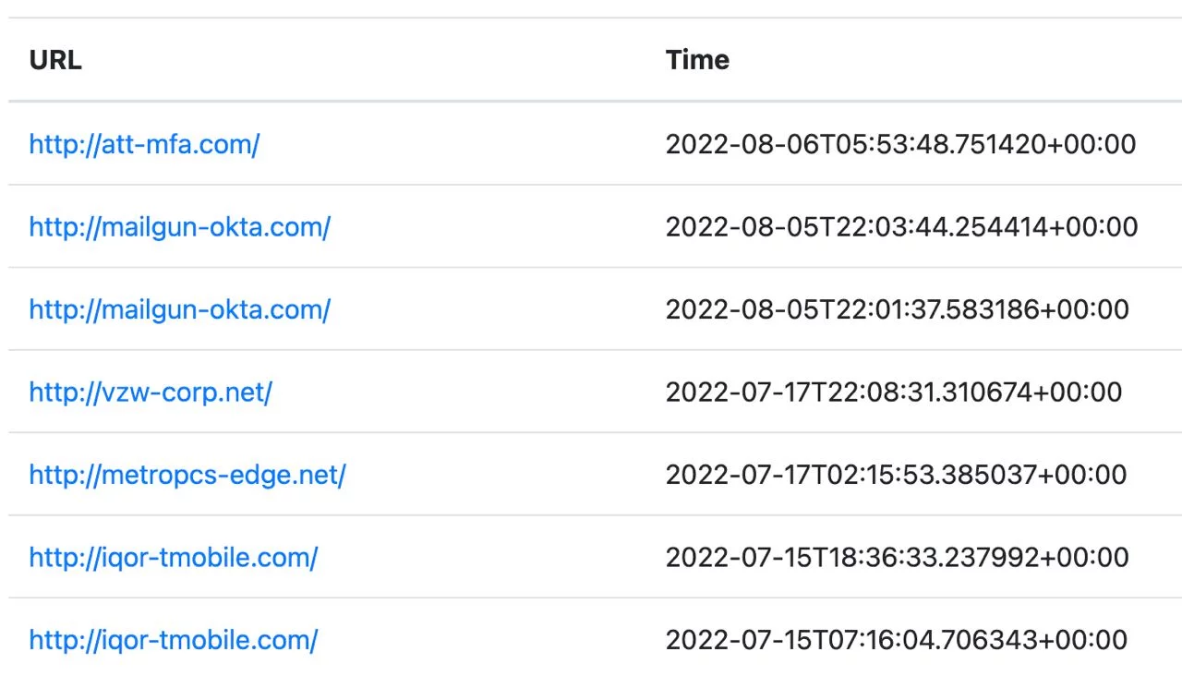Select the timestamp for att-mfa.com
Screen dimensions: 1182x688
900,144
